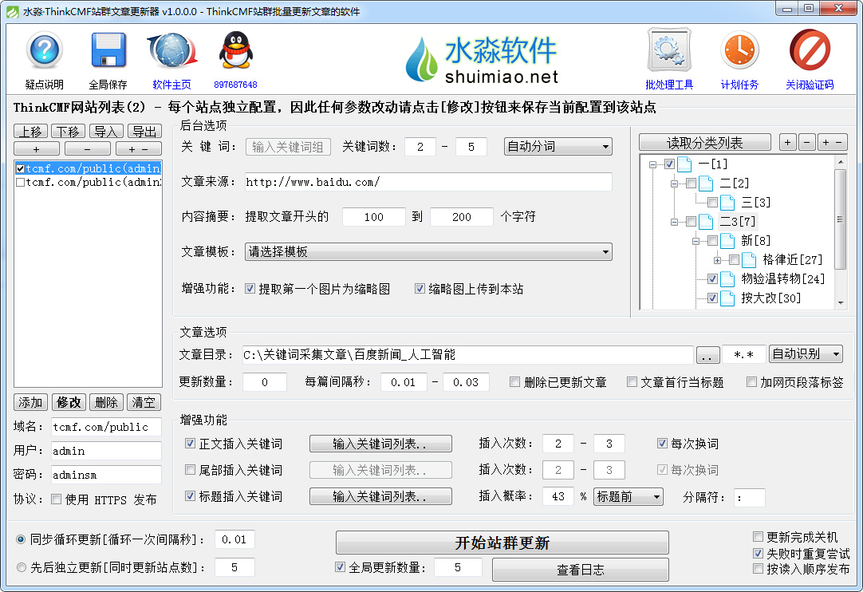Click the document icon of 物验温转物[24]
863x592 pixels.
tap(727, 279)
